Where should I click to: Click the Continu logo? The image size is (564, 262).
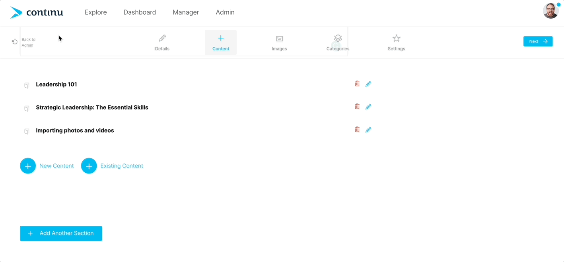[x=37, y=12]
